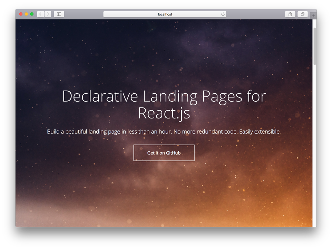This screenshot has height=249, width=332.
Task: Minimize the window with the yellow button
Action: coord(26,14)
